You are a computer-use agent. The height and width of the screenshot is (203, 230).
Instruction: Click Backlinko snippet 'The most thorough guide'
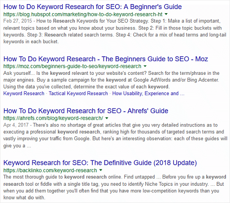coord(115,187)
